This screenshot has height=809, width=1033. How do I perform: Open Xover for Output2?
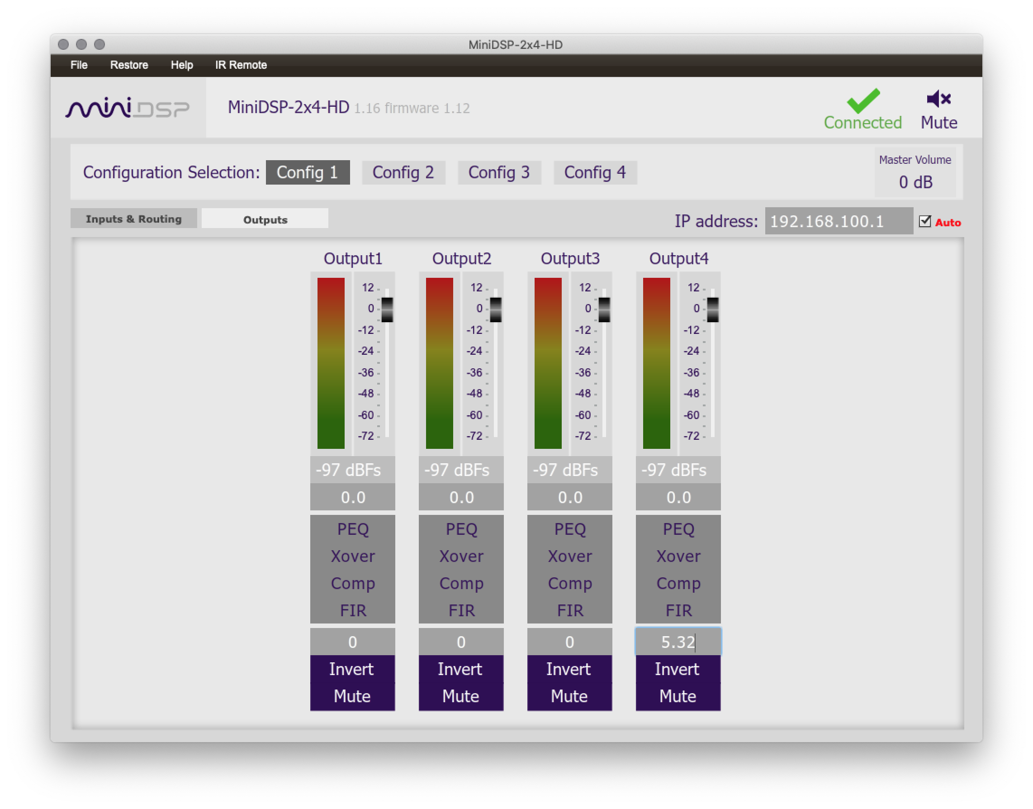[x=461, y=556]
